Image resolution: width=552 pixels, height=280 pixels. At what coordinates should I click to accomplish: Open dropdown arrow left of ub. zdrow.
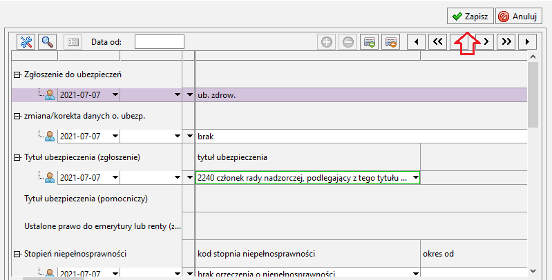tap(190, 95)
